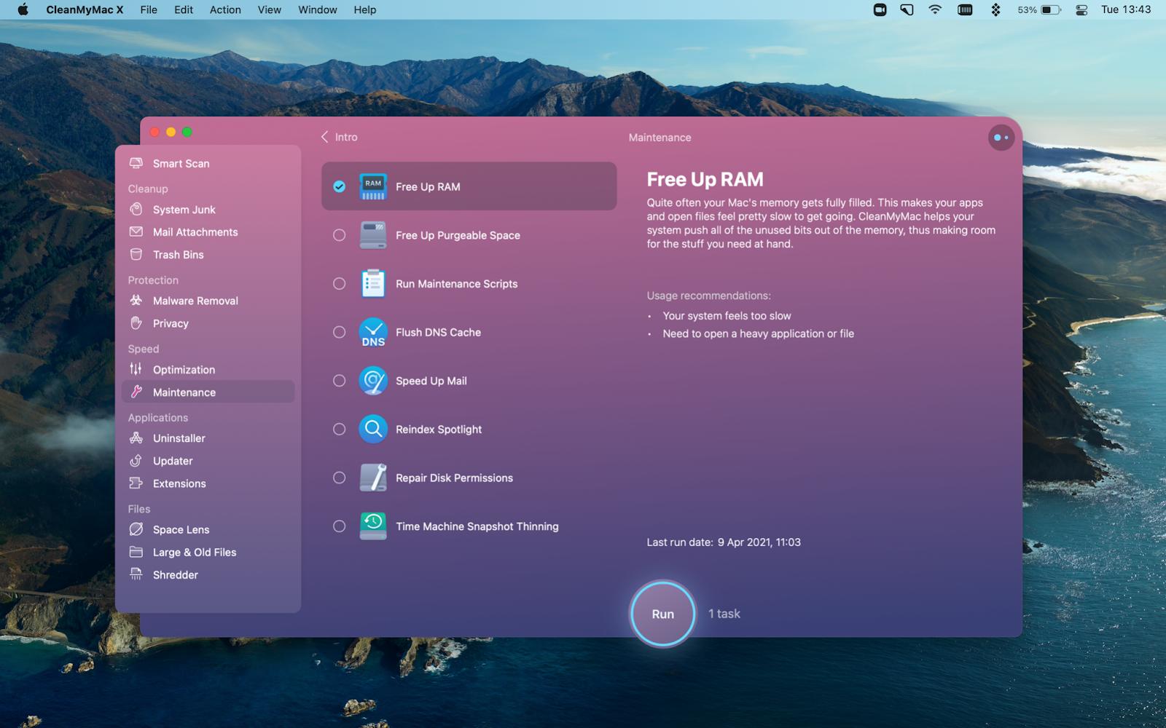The height and width of the screenshot is (728, 1166).
Task: Select Time Machine Snapshot Thinning label
Action: [x=477, y=526]
